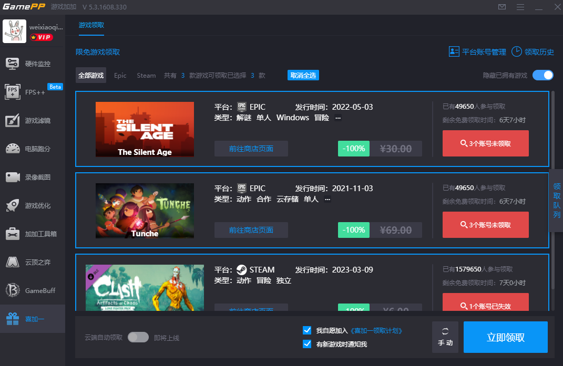This screenshot has height=366, width=563.
Task: Expand more genre tags for Tunche
Action: point(327,200)
